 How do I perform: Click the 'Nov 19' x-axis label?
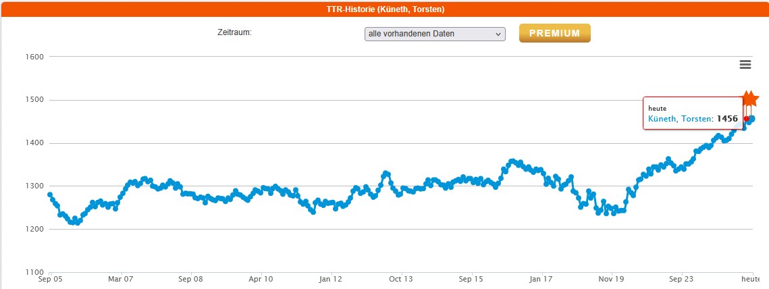[610, 278]
